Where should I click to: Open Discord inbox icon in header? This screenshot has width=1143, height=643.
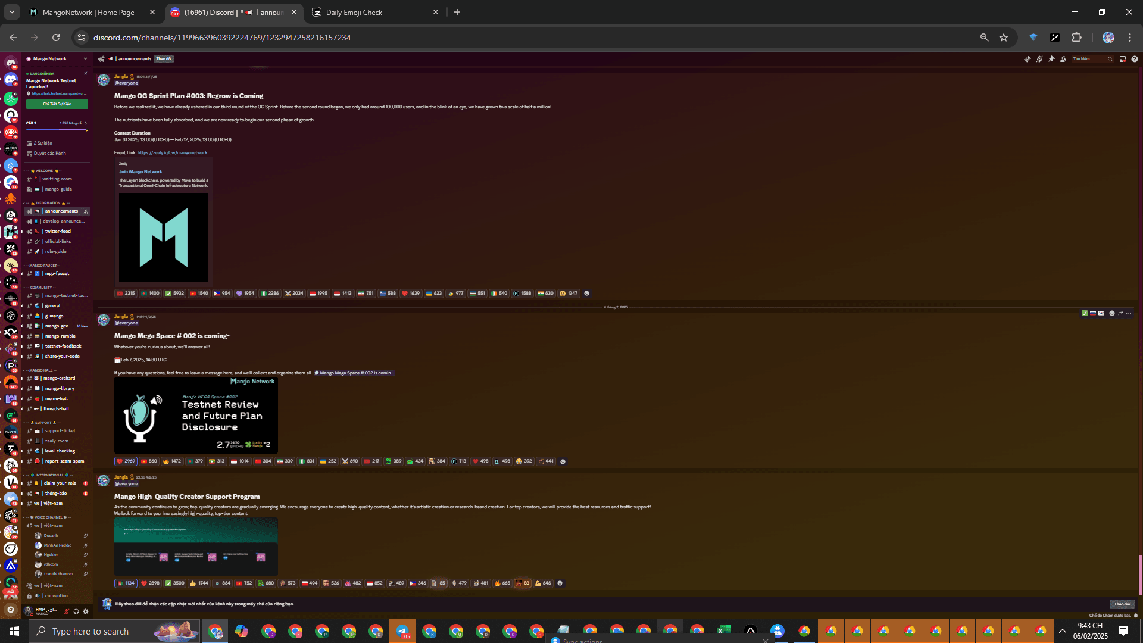[x=1123, y=59]
